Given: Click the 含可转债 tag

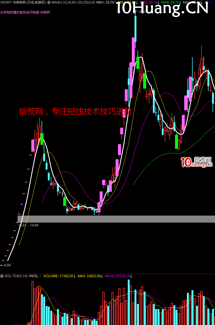Looking at the screenshot, I should point(33,12).
